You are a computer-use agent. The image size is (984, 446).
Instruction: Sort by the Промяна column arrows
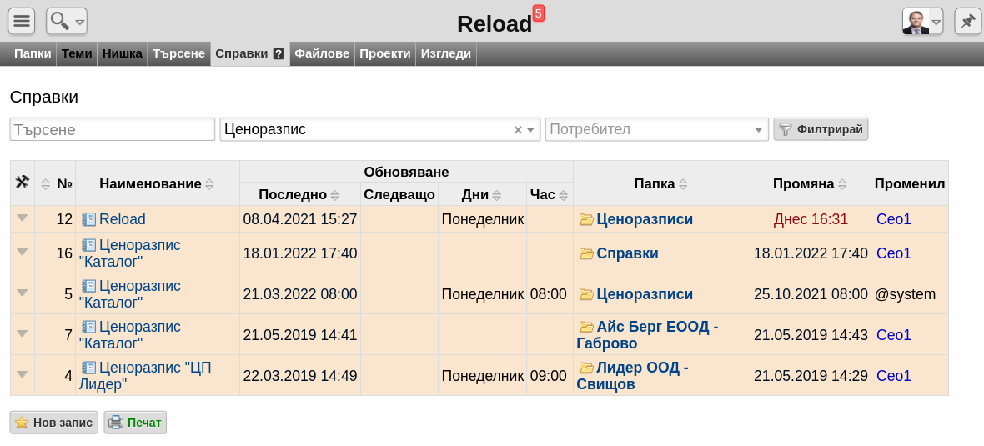click(x=841, y=184)
